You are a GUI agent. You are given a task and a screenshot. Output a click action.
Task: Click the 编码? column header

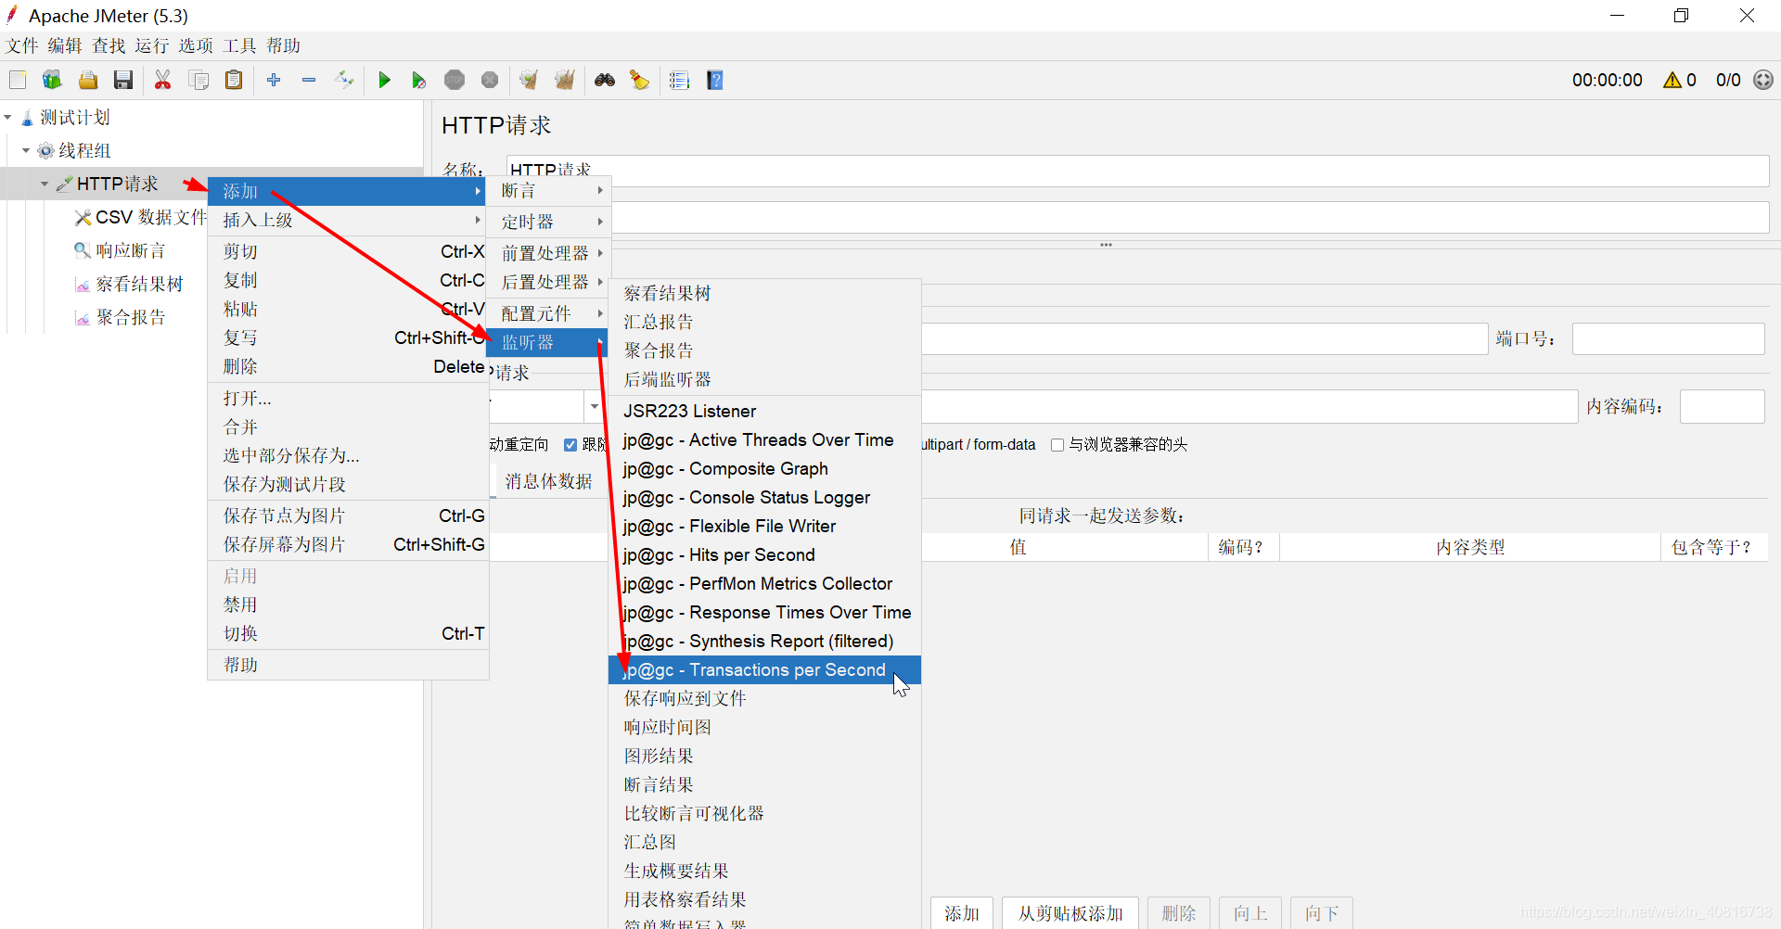1242,547
